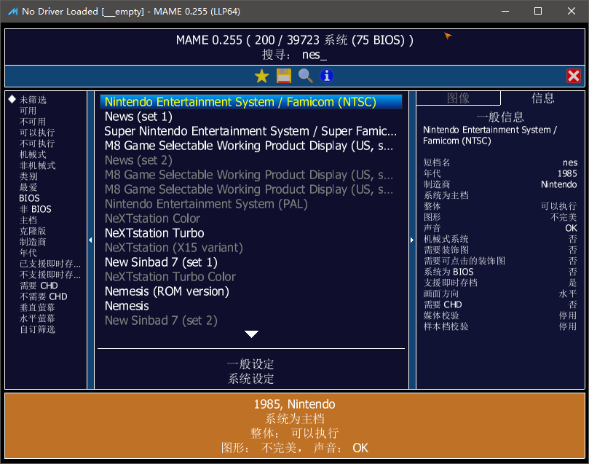
Task: Select New Sinbad 7 (set 1)
Action: click(x=251, y=262)
